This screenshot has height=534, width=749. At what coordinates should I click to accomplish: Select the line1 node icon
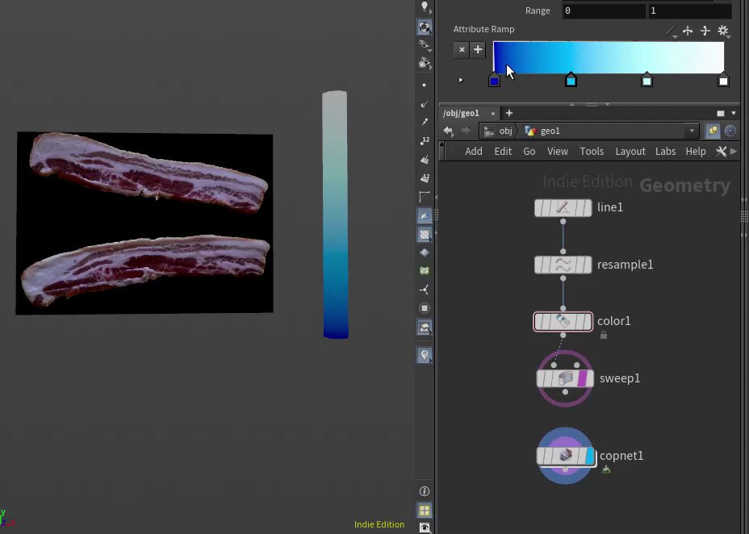(x=563, y=207)
